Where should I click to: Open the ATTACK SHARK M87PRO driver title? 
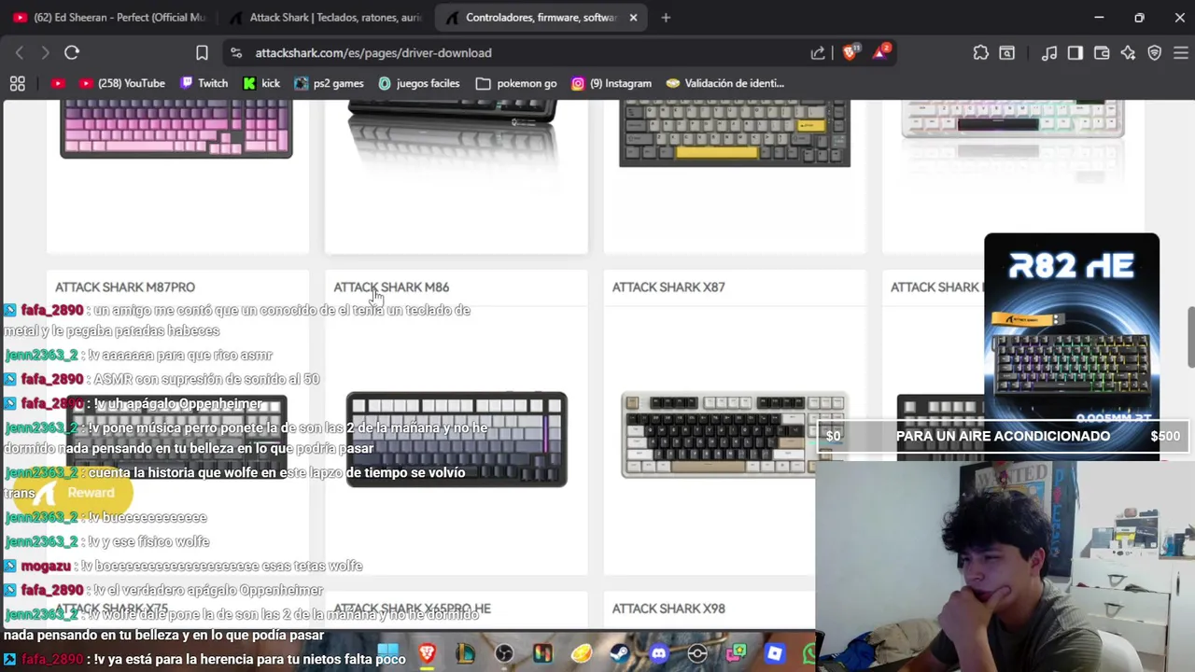(x=125, y=287)
